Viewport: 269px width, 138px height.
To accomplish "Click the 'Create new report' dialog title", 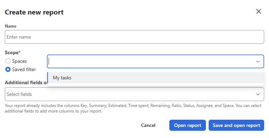I will [x=34, y=12].
